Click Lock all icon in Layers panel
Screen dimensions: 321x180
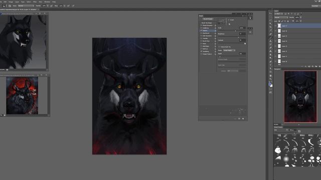[x=288, y=21]
